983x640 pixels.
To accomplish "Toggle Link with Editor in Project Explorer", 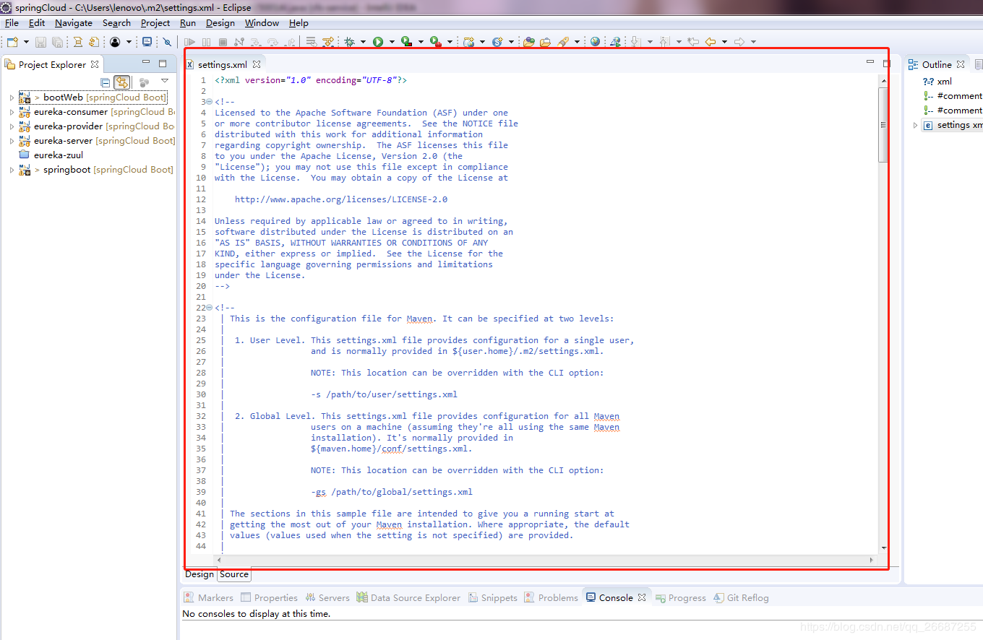I will 122,82.
